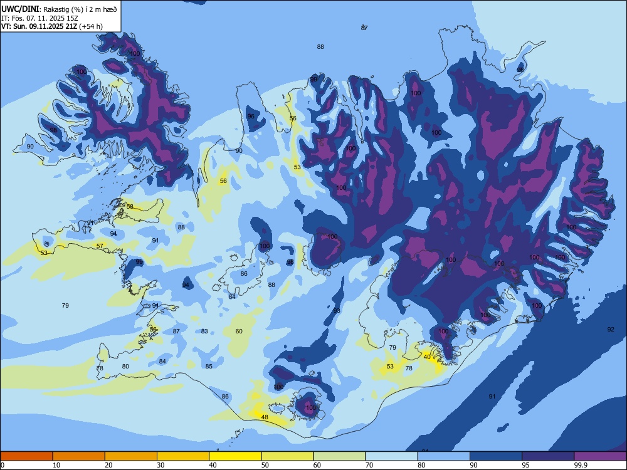Viewport: 627px width, 470px height.
Task: Click the 'VT: Sun. 09.11.2025 21Z (+54 h)' line
Action: (52, 26)
